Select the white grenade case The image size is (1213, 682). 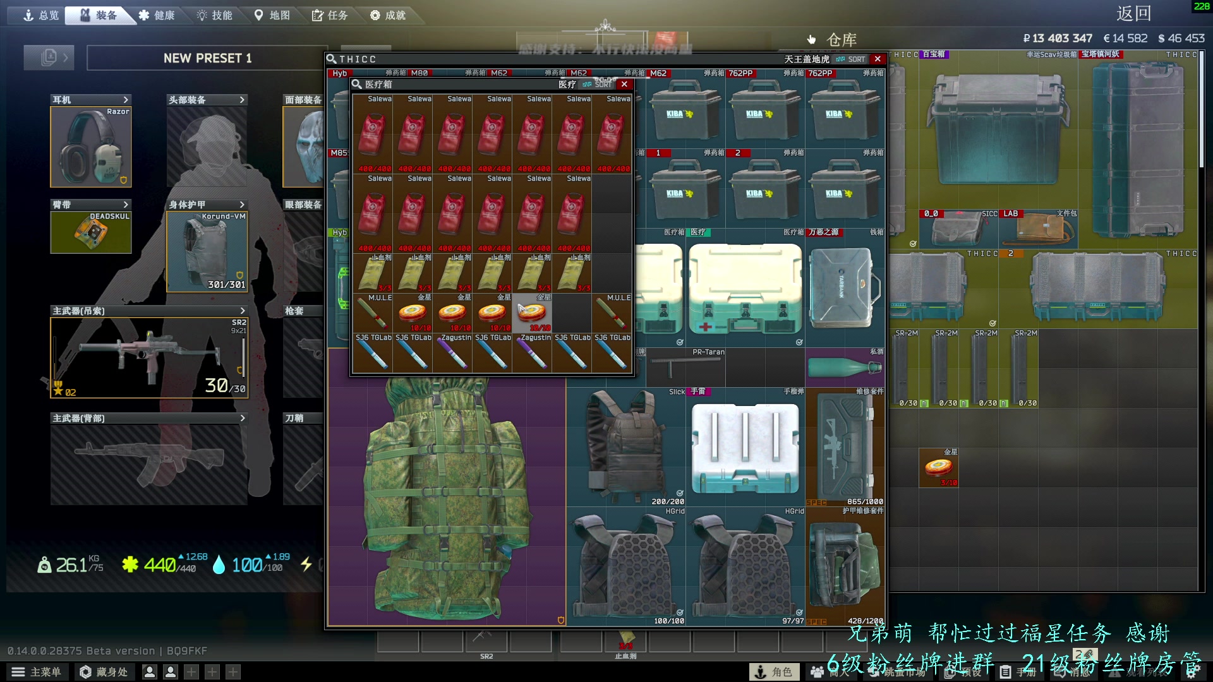(x=745, y=447)
